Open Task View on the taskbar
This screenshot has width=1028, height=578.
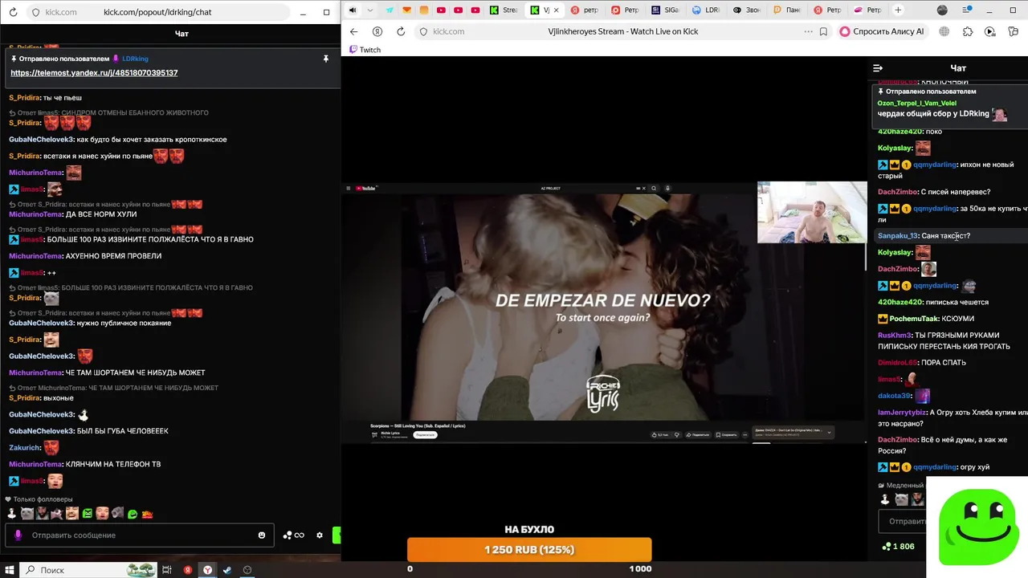[167, 570]
